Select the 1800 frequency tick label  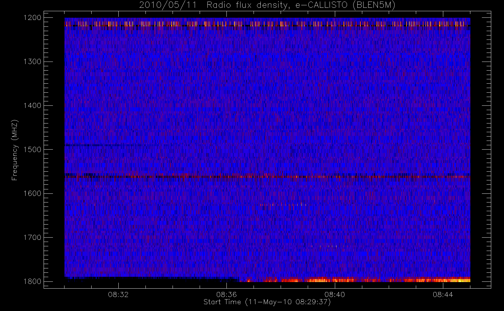pyautogui.click(x=32, y=281)
